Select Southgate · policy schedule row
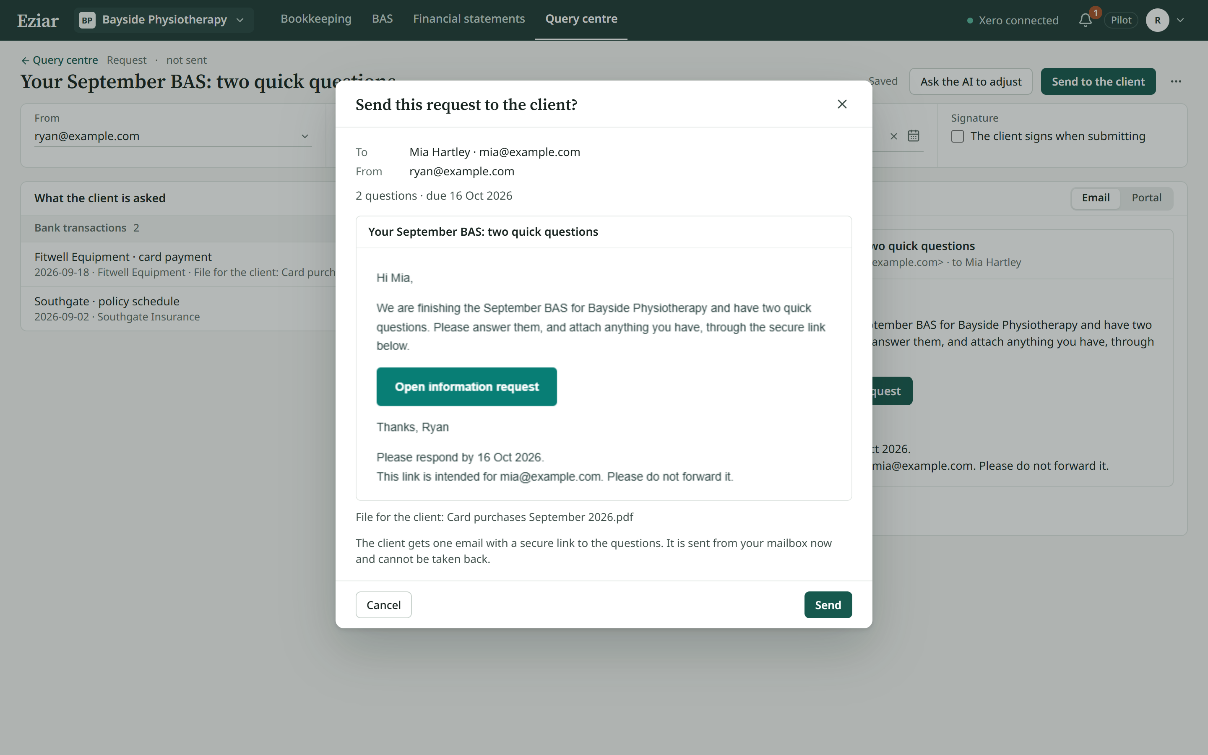 (178, 309)
